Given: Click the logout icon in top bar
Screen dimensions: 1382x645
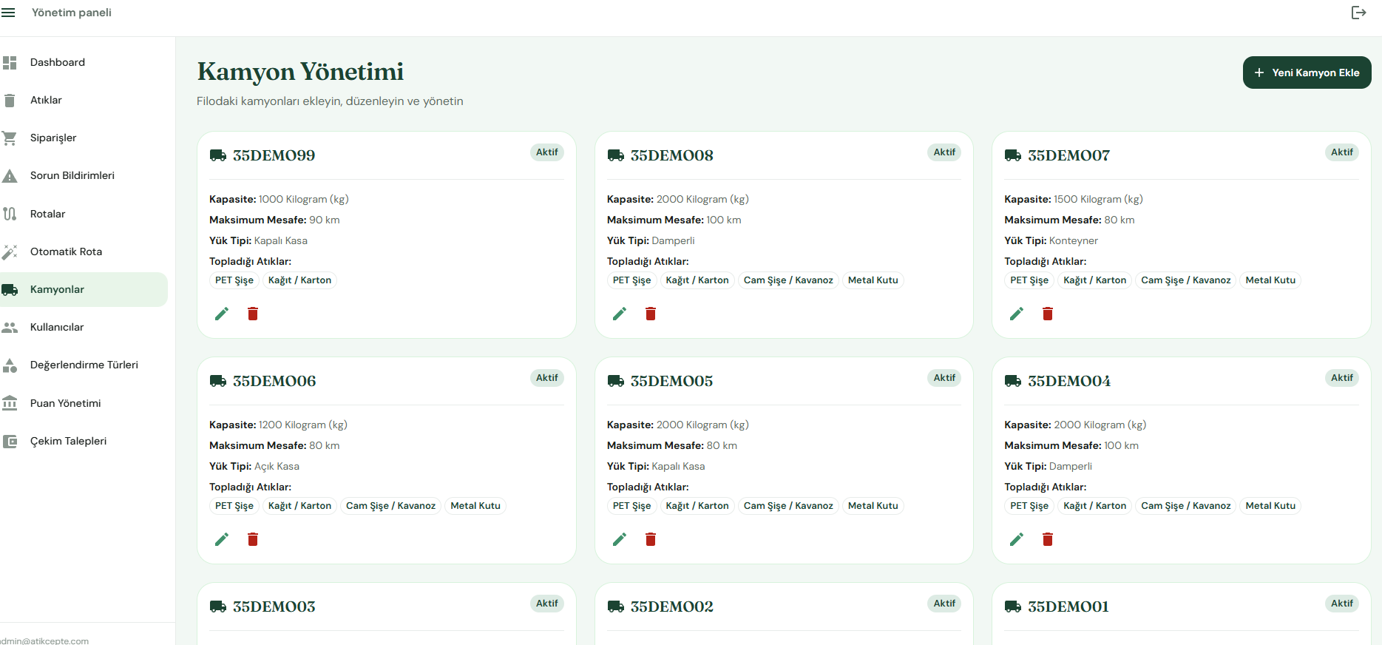Looking at the screenshot, I should coord(1358,13).
